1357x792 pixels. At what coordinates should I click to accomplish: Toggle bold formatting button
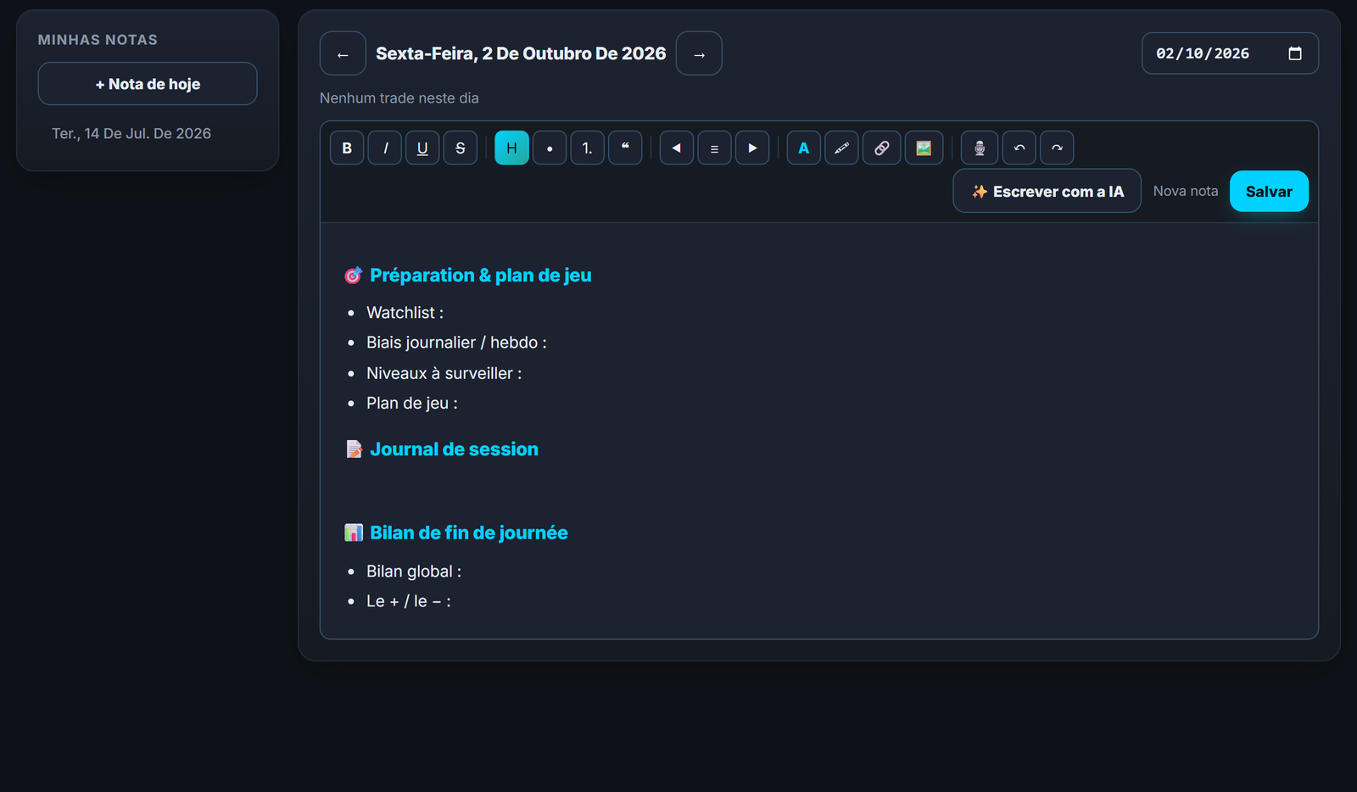pos(347,148)
